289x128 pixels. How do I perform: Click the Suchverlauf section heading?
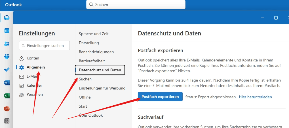click(151, 117)
